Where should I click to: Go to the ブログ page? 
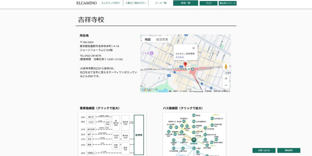coord(208,3)
